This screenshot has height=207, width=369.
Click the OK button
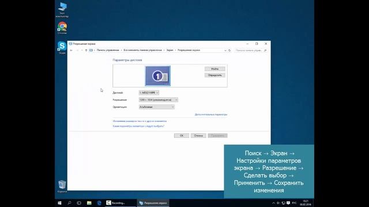(x=182, y=136)
